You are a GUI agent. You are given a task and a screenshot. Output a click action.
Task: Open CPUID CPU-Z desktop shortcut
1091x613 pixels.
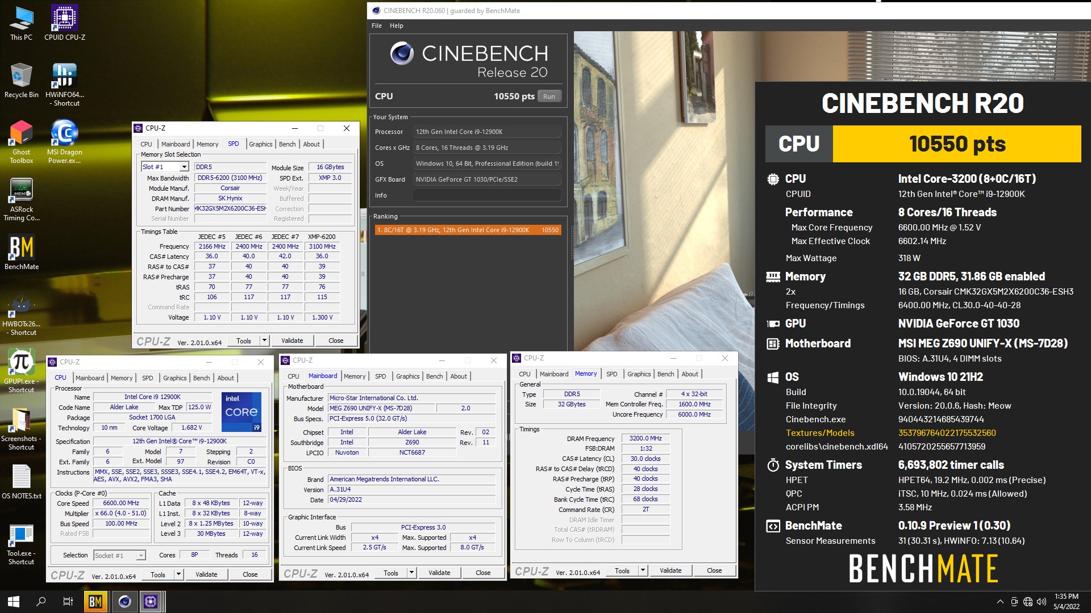tap(65, 23)
